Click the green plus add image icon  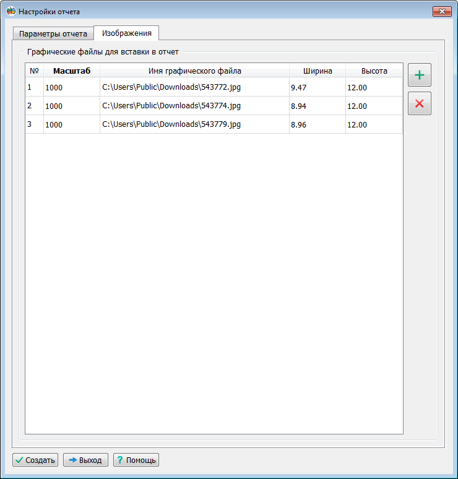pyautogui.click(x=419, y=76)
